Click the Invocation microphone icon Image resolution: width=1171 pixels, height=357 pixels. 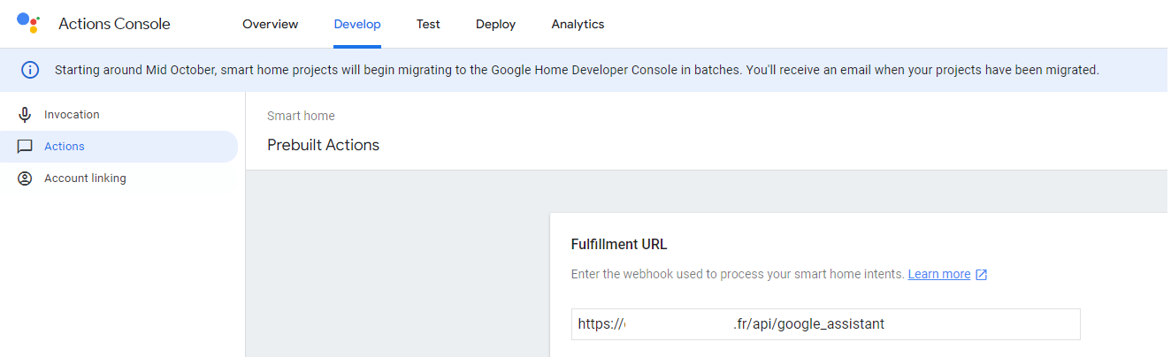coord(25,115)
